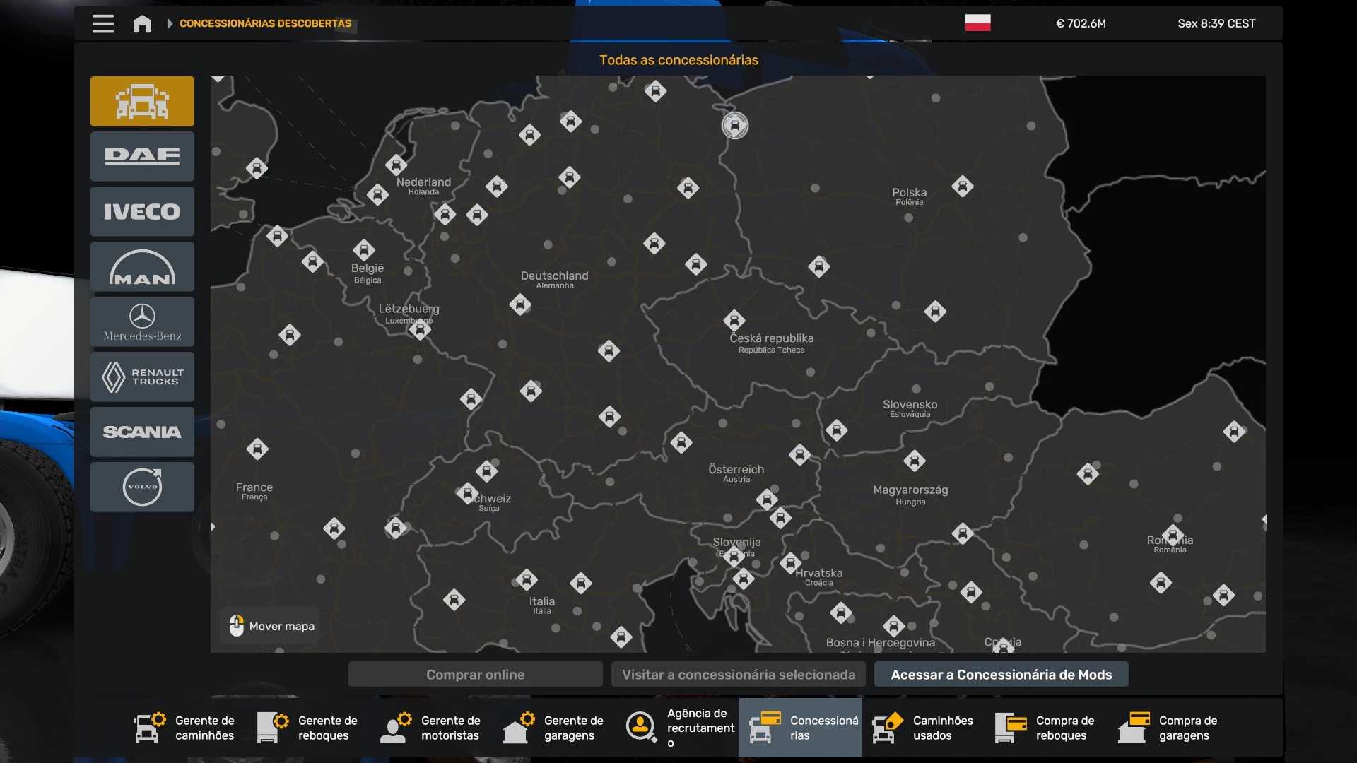Screen dimensions: 1357x763
Task: Show only Mercedes-Benz dealerships
Action: pyautogui.click(x=142, y=322)
